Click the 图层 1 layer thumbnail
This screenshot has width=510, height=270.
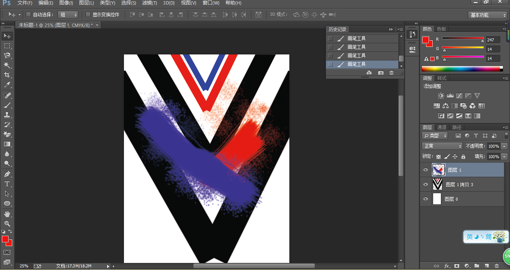point(439,170)
